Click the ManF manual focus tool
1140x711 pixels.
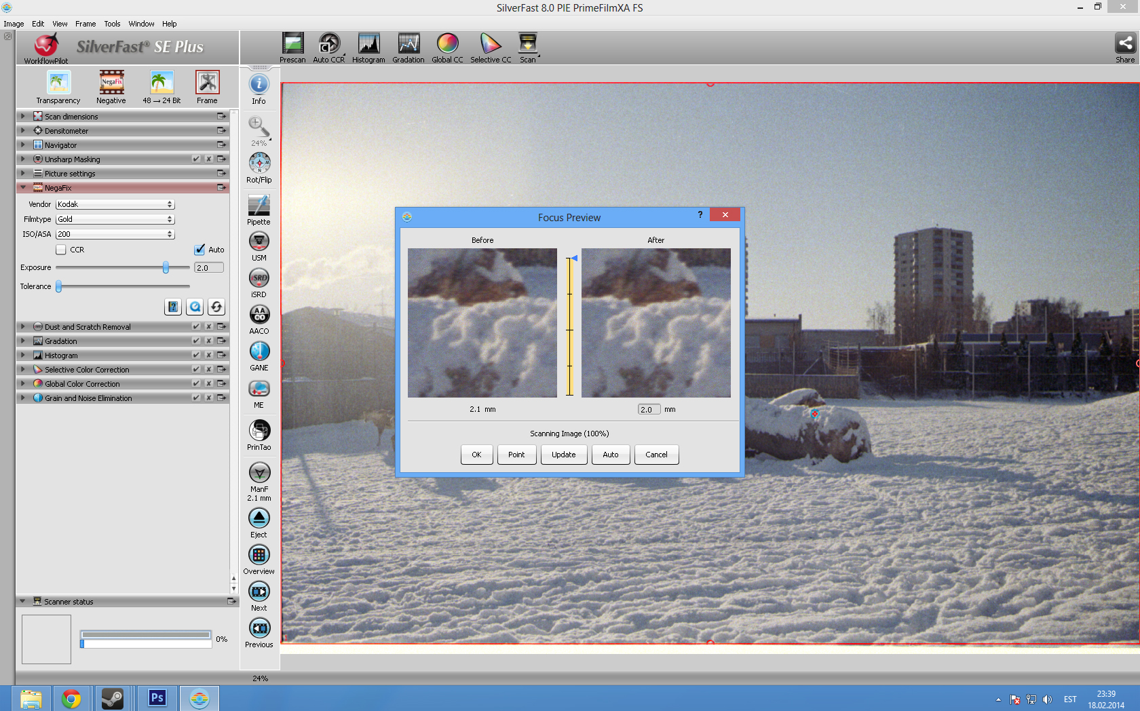pos(259,472)
